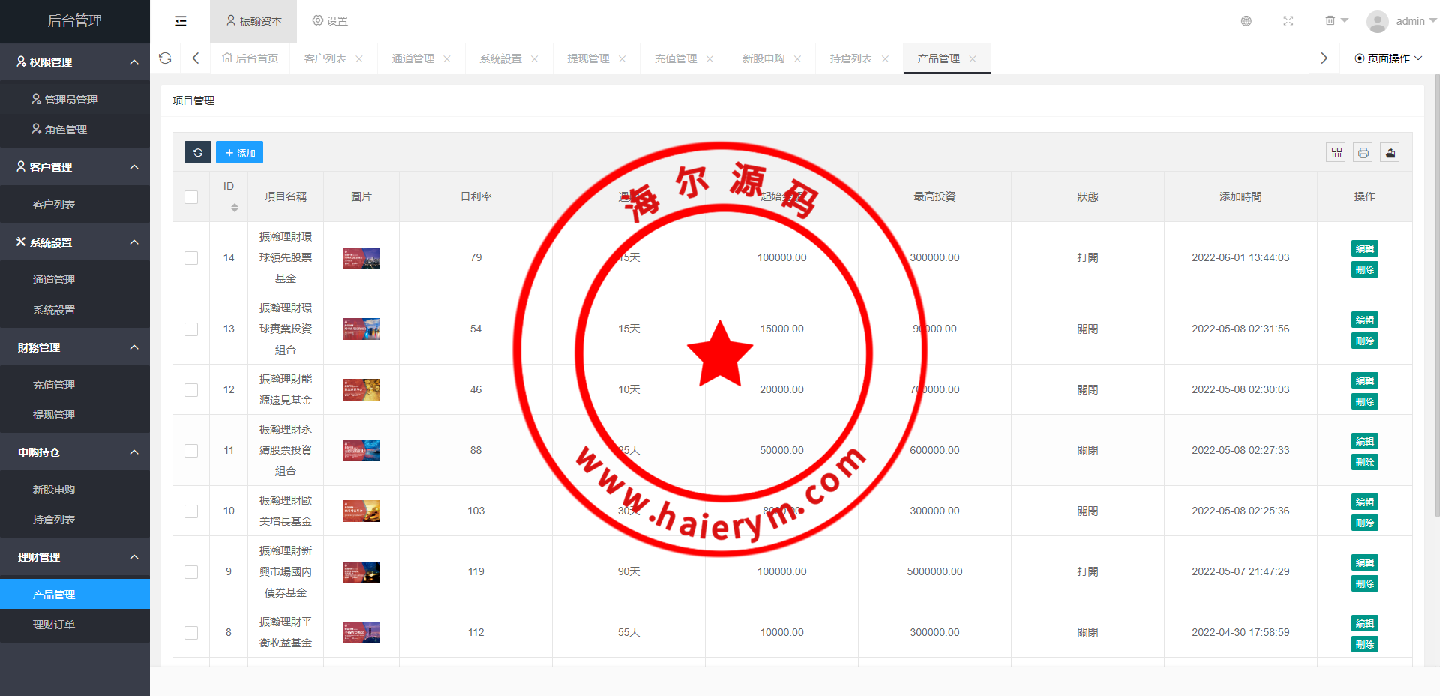This screenshot has width=1440, height=696.
Task: Click the 添加 button
Action: click(x=240, y=153)
